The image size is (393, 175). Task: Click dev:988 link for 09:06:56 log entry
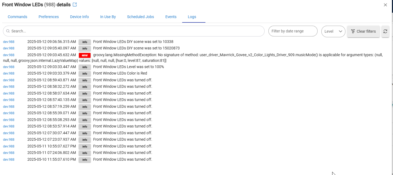pos(9,42)
